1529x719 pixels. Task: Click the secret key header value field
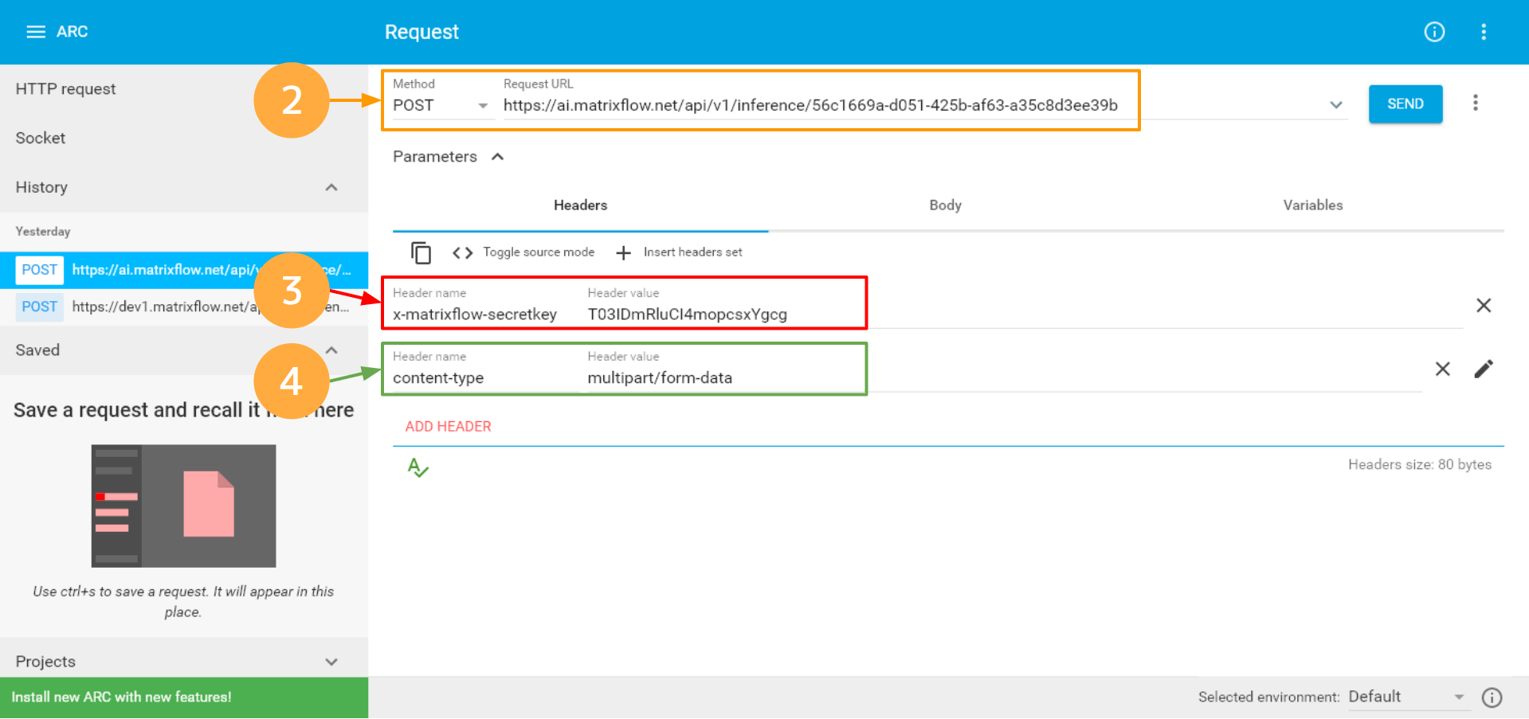[x=1025, y=315]
